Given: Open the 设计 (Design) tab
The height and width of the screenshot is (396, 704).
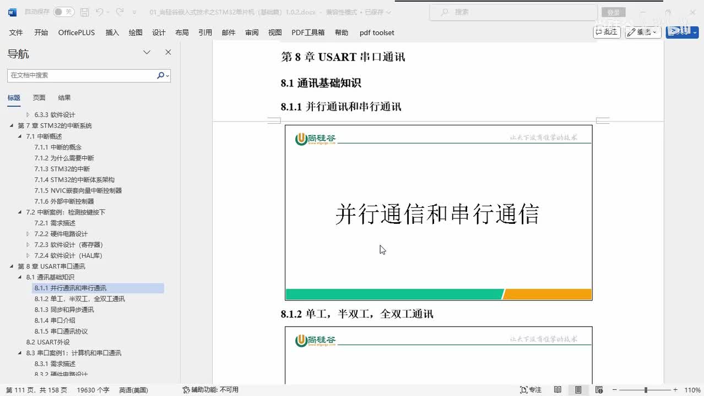Looking at the screenshot, I should [159, 32].
